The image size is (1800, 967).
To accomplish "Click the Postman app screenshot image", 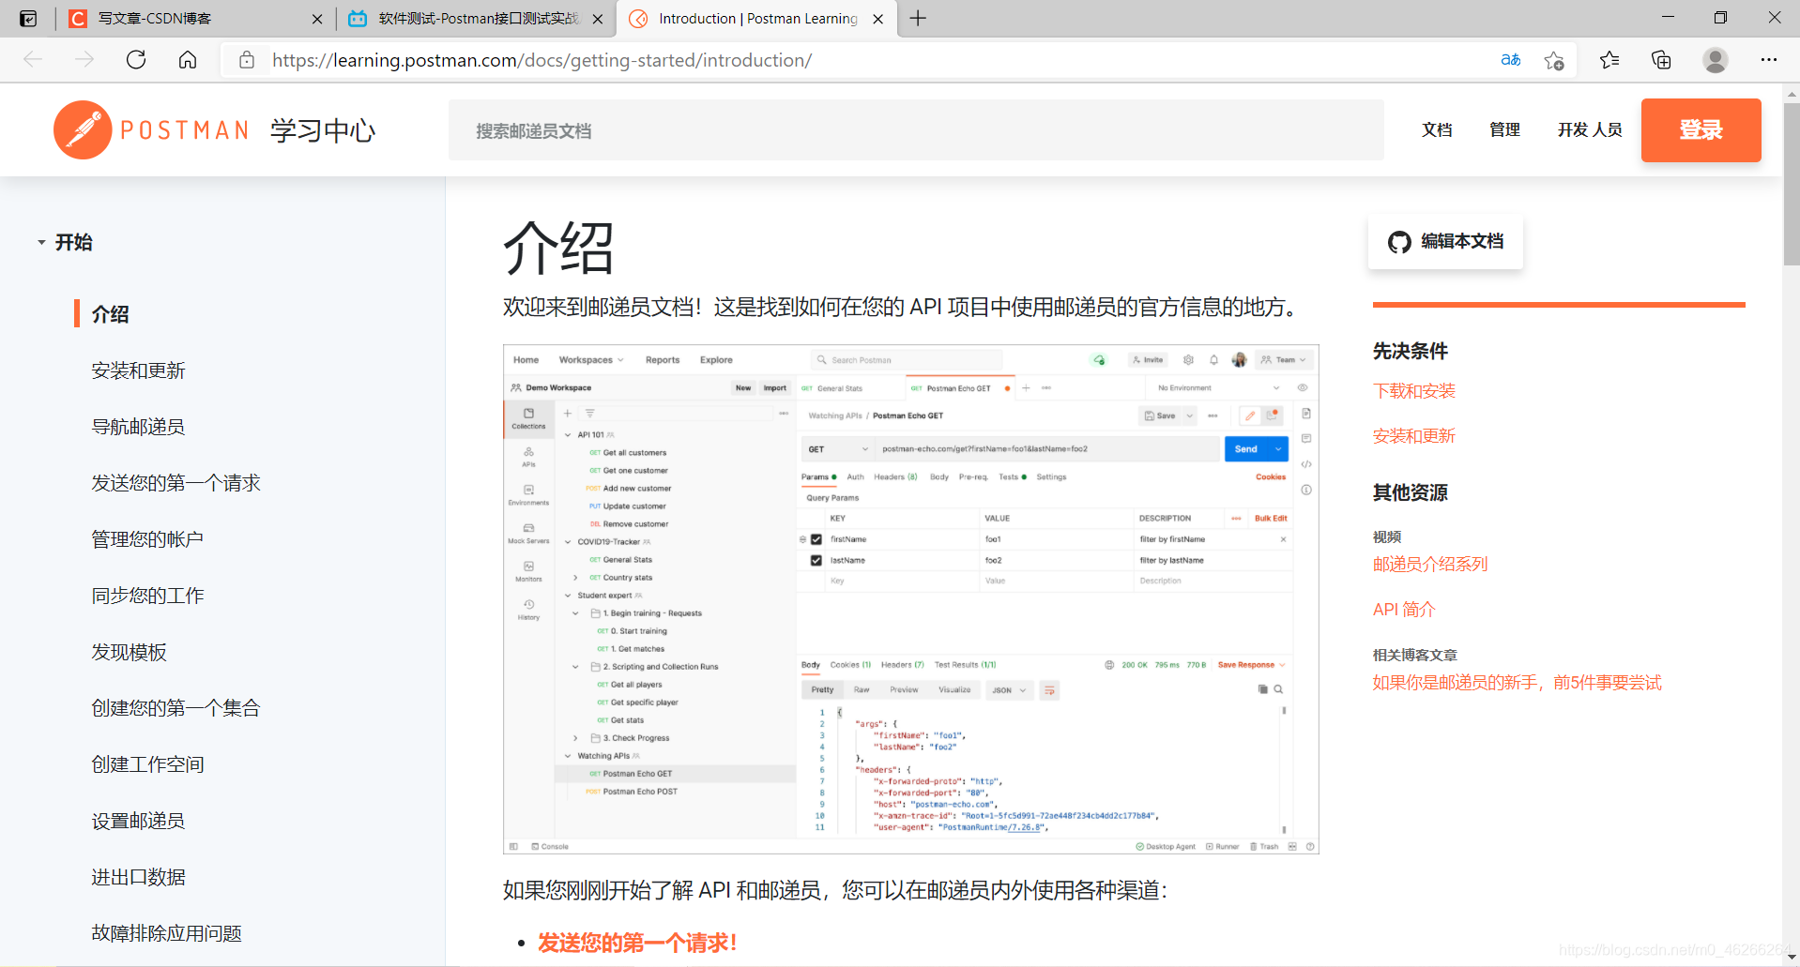I will point(911,599).
